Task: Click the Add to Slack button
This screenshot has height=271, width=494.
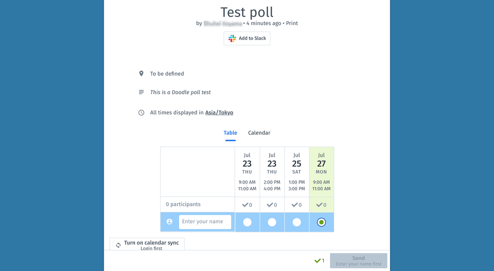Action: click(x=247, y=39)
